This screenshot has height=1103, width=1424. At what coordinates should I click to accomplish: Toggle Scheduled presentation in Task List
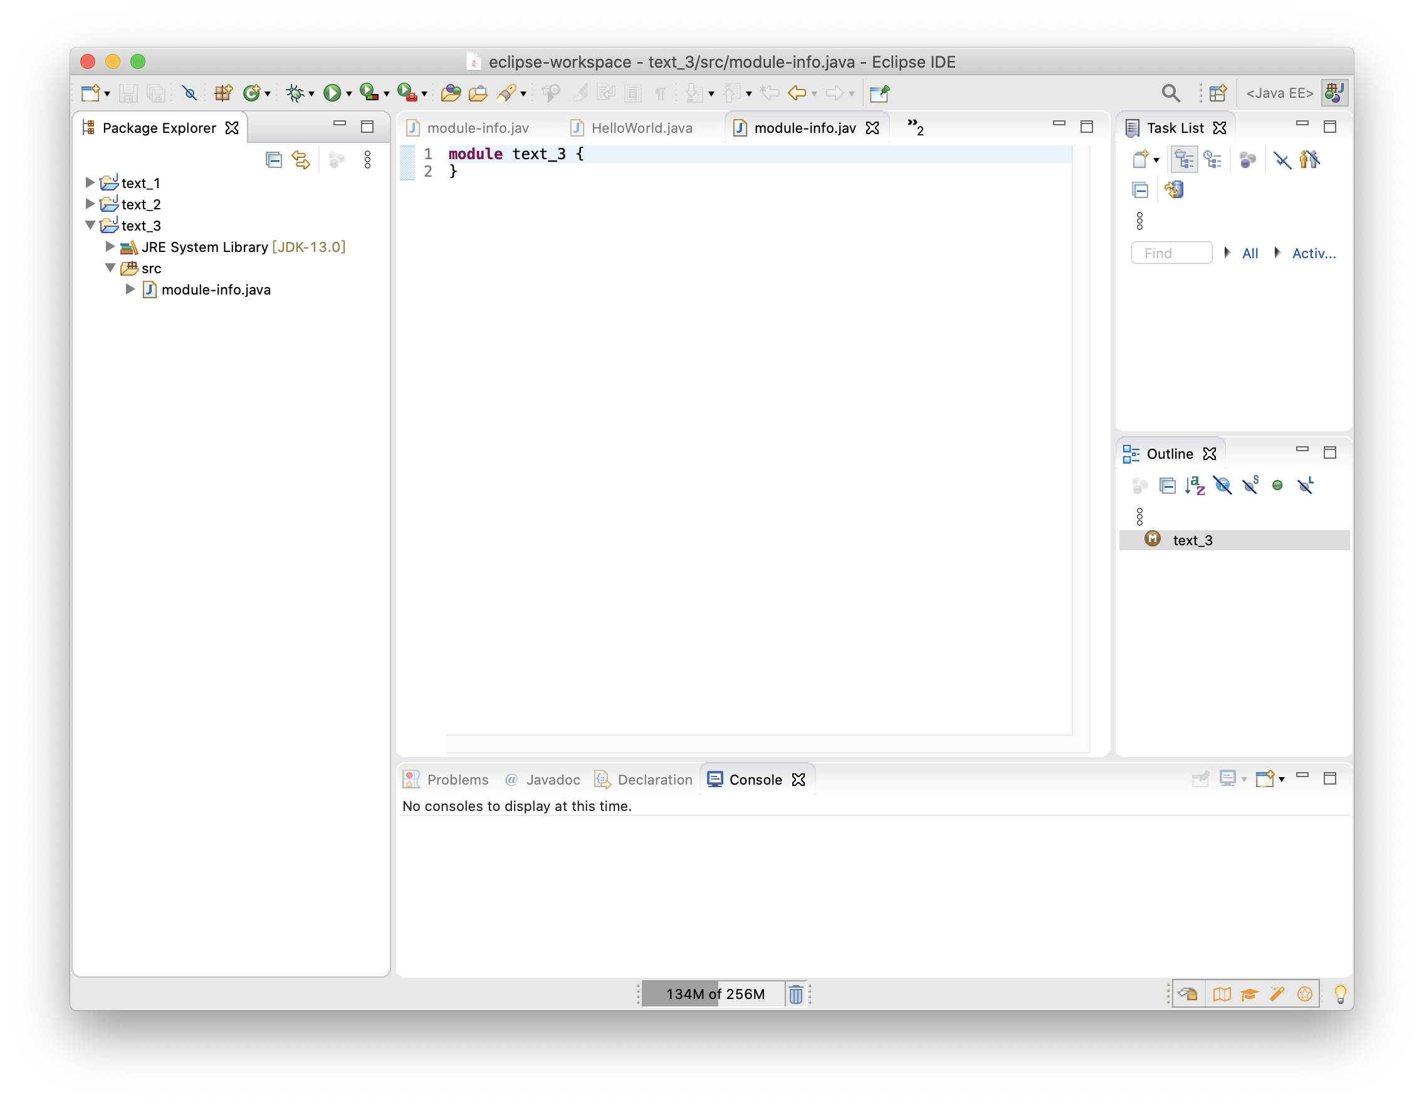click(1212, 160)
